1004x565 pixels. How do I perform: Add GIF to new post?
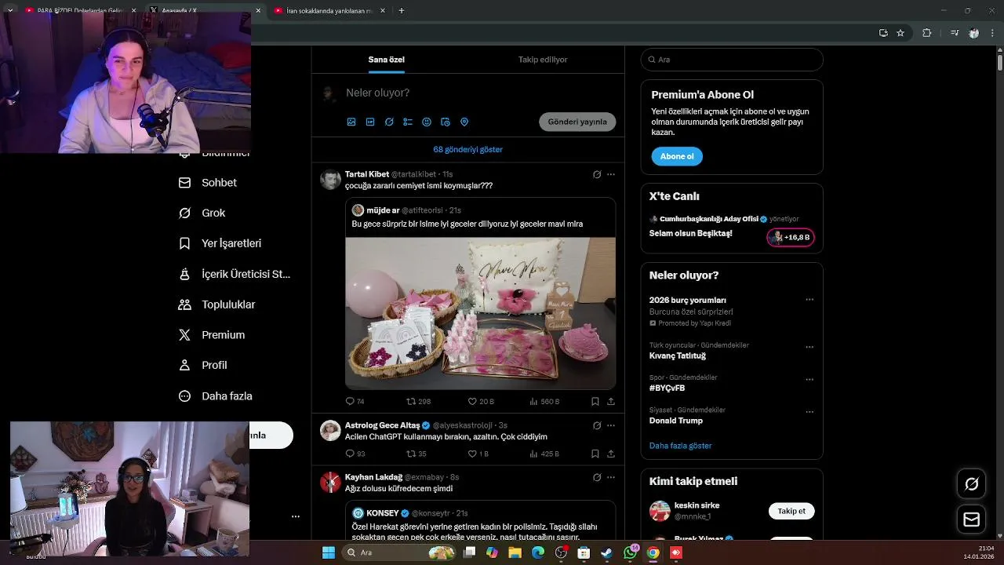tap(370, 122)
